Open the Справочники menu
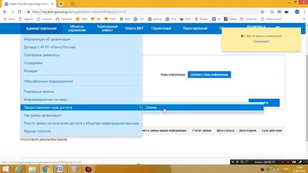Screen dimensions: 308x173 [161, 28]
